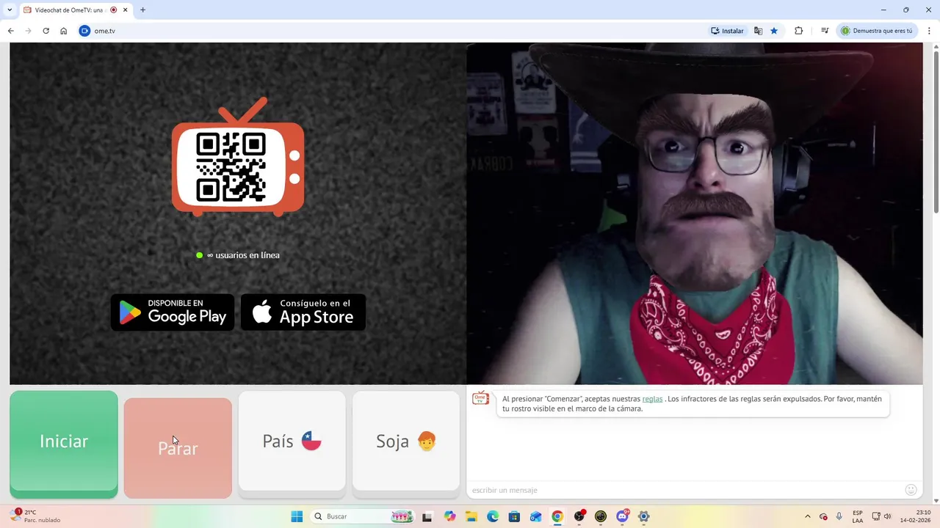940x528 pixels.
Task: Click the webcam video preview
Action: coord(695,213)
